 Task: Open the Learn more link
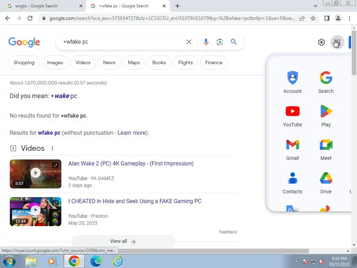click(131, 133)
